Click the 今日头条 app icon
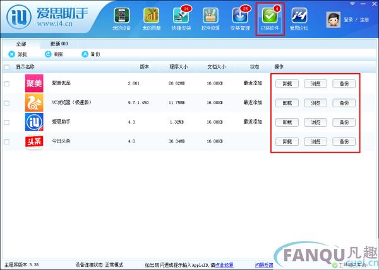379x270 pixels. [x=34, y=142]
